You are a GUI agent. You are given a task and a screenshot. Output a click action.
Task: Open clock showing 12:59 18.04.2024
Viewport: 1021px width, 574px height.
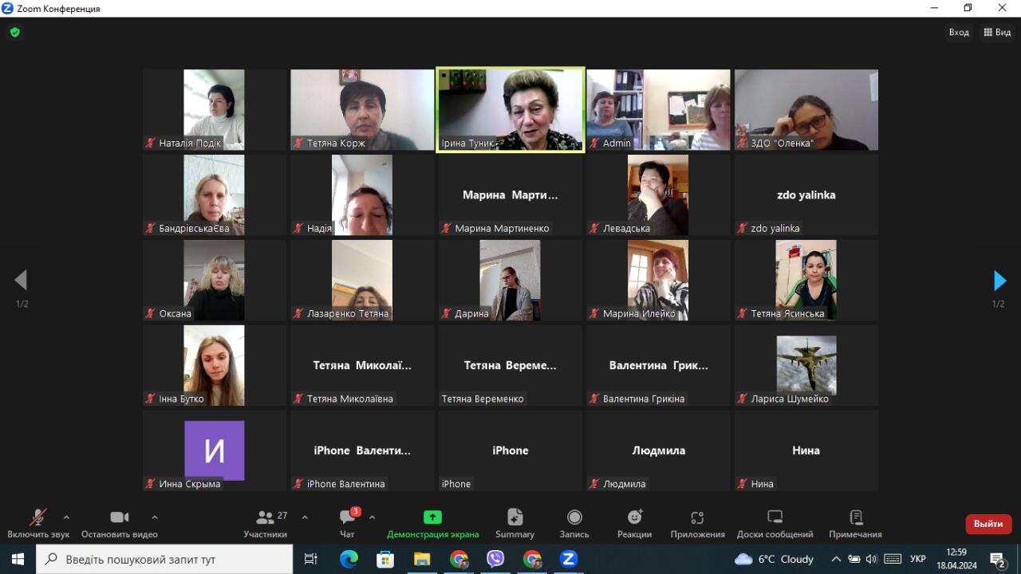coord(956,559)
